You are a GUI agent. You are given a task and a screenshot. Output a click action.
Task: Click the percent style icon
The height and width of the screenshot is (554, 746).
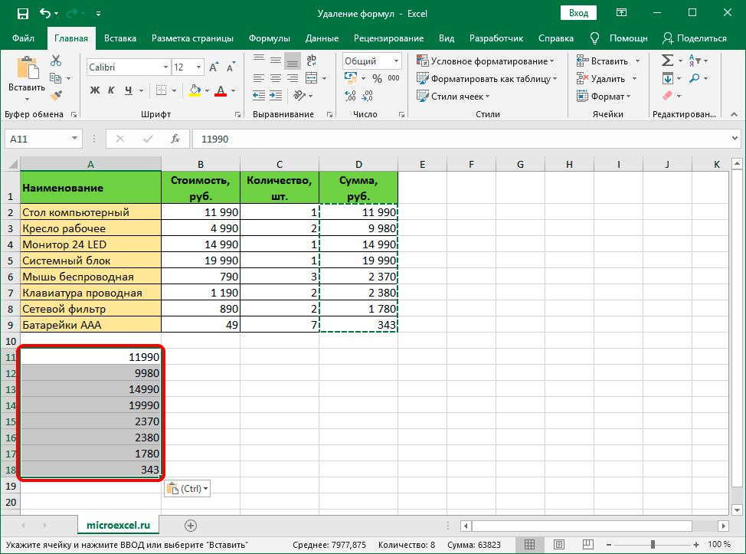click(377, 78)
